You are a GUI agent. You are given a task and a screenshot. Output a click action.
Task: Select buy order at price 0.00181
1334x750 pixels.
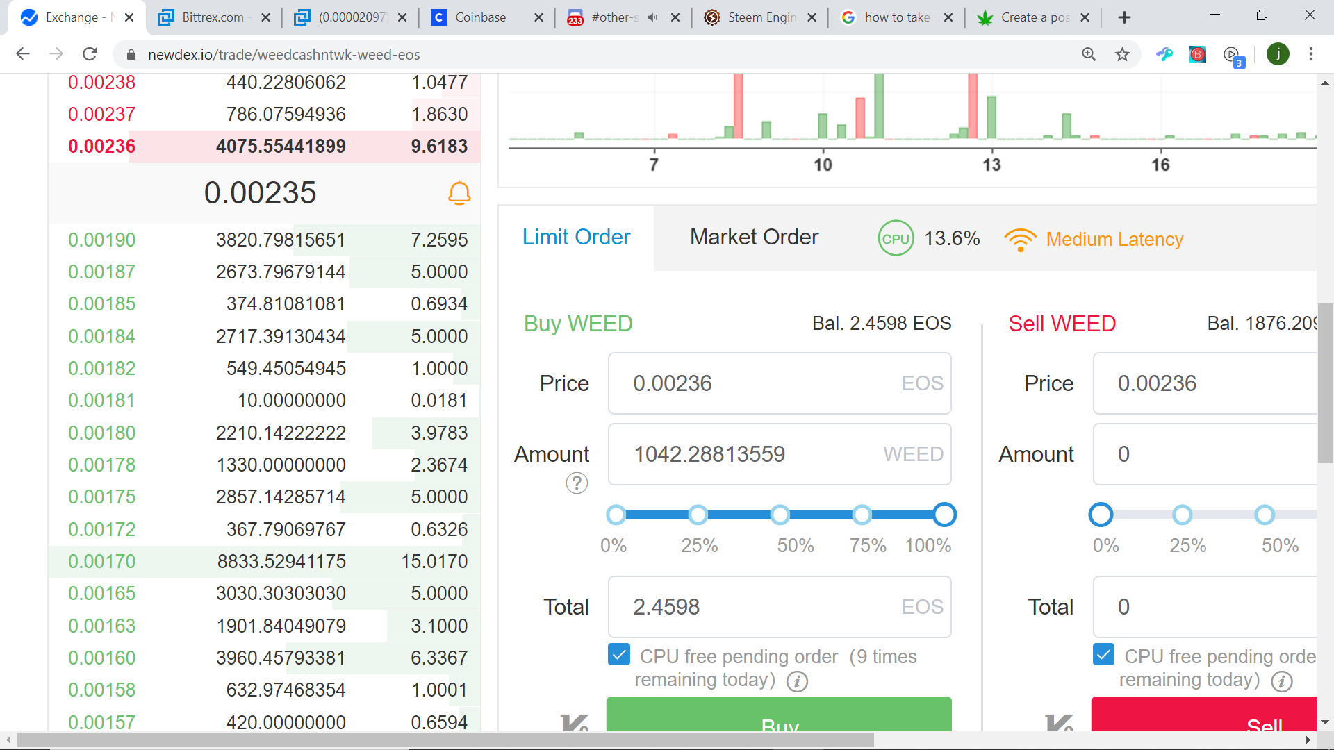click(x=264, y=401)
